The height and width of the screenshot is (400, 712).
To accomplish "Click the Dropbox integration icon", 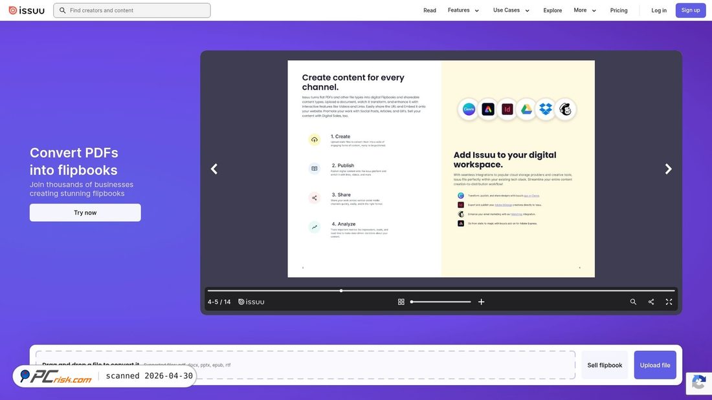I will (546, 109).
